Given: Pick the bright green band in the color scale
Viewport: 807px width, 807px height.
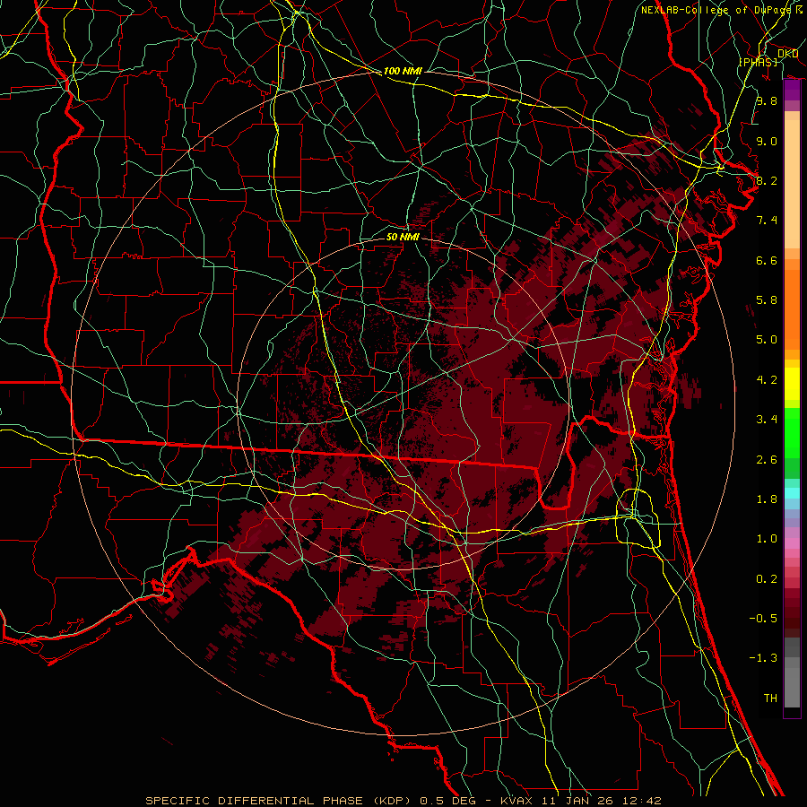Looking at the screenshot, I should 792,433.
